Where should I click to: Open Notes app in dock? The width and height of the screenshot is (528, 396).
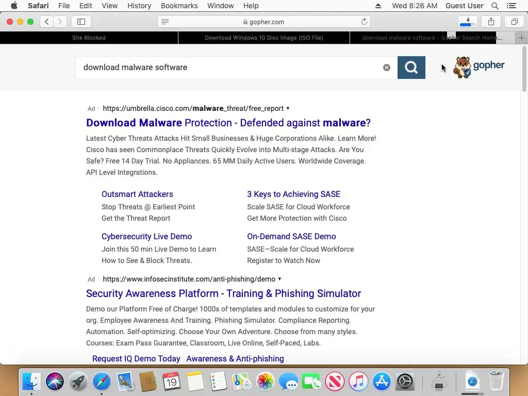click(195, 382)
